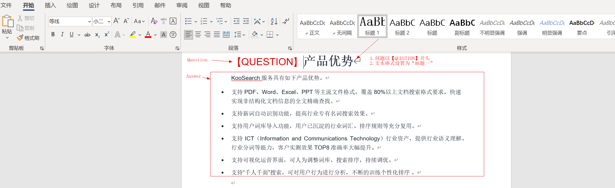Apply the 标题 2 style
Image resolution: width=615 pixels, height=188 pixels.
coord(402,27)
